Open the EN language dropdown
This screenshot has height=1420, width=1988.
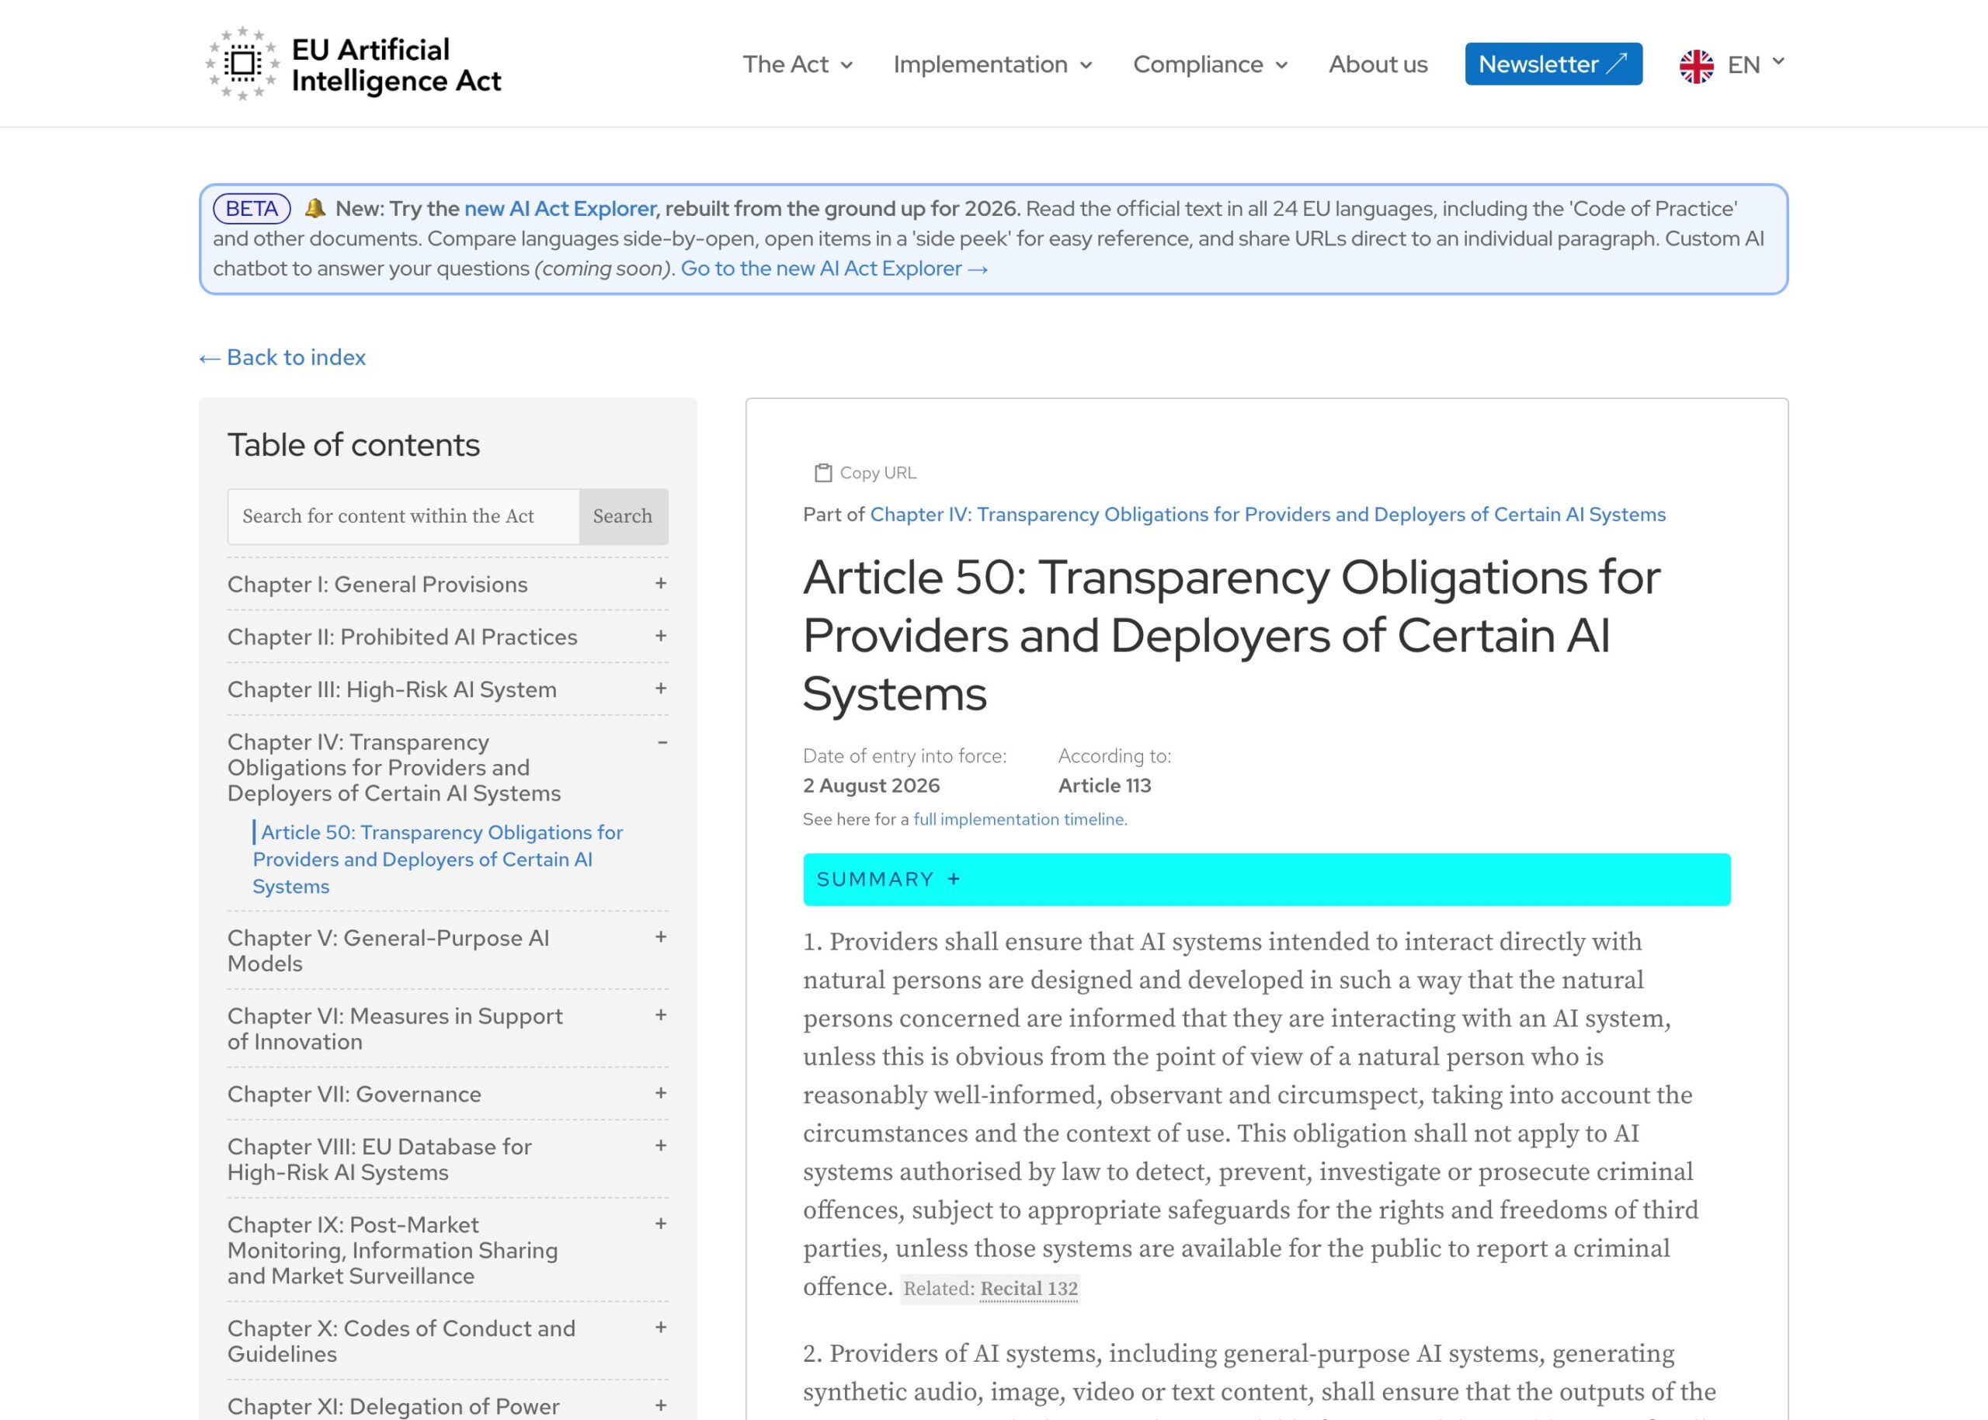pos(1757,64)
